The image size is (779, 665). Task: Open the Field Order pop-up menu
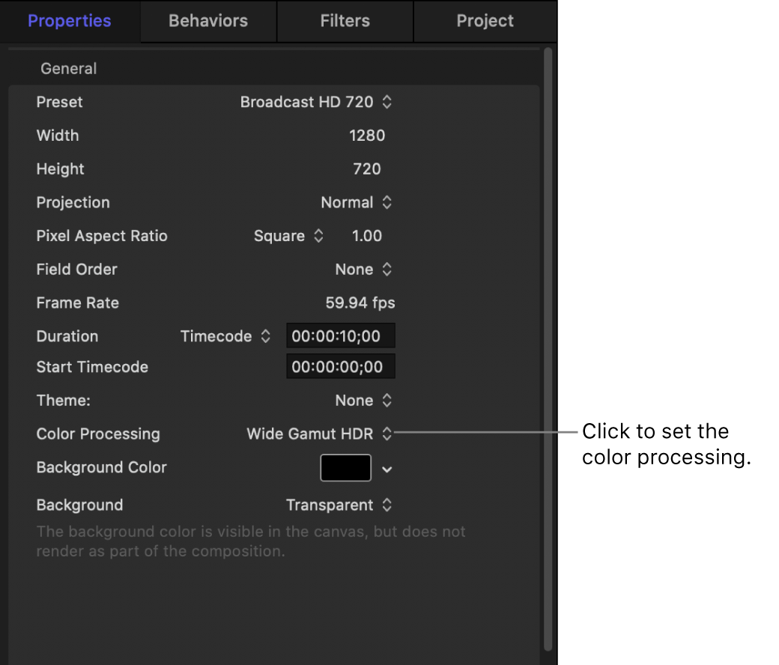click(x=363, y=269)
